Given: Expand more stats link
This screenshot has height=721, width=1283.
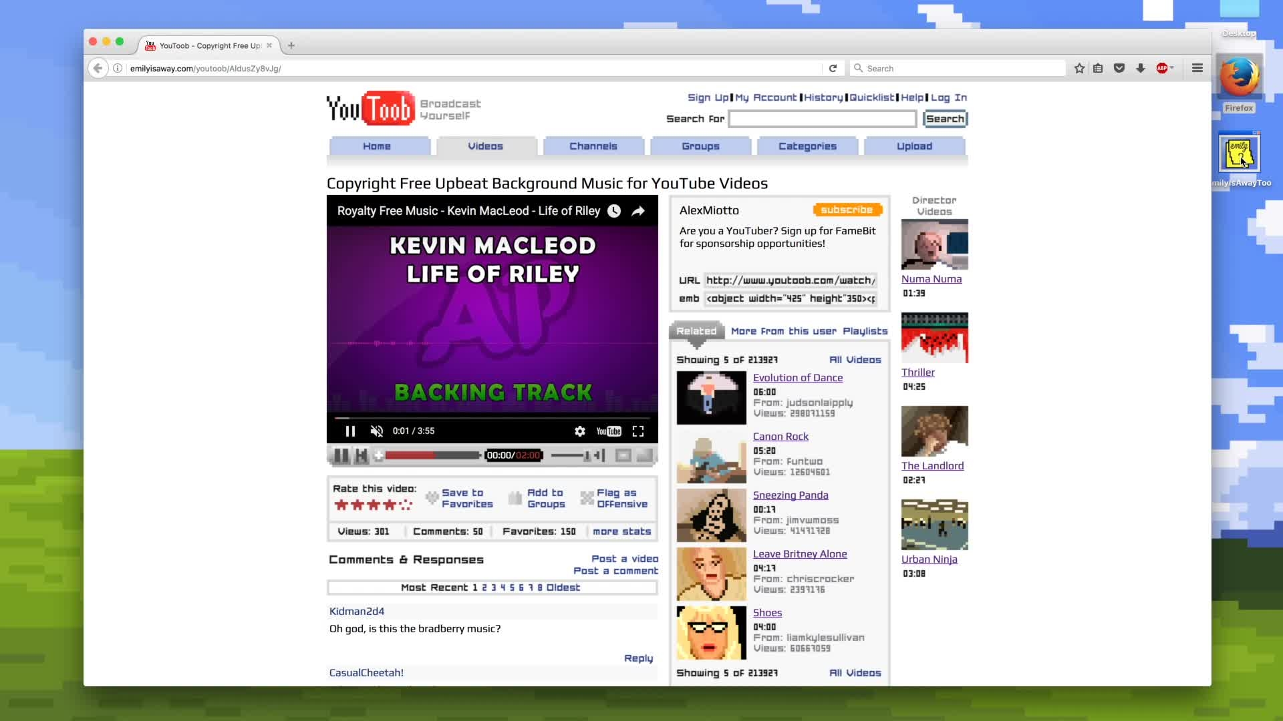Looking at the screenshot, I should (621, 531).
